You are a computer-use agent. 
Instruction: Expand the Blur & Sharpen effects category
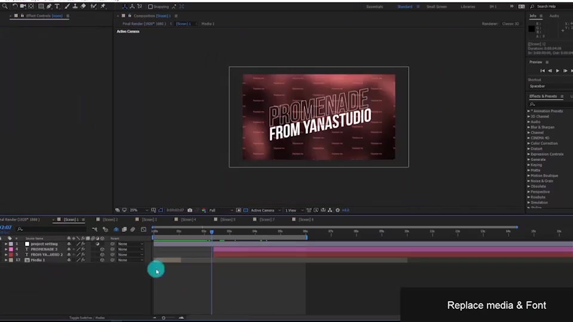[x=528, y=128]
